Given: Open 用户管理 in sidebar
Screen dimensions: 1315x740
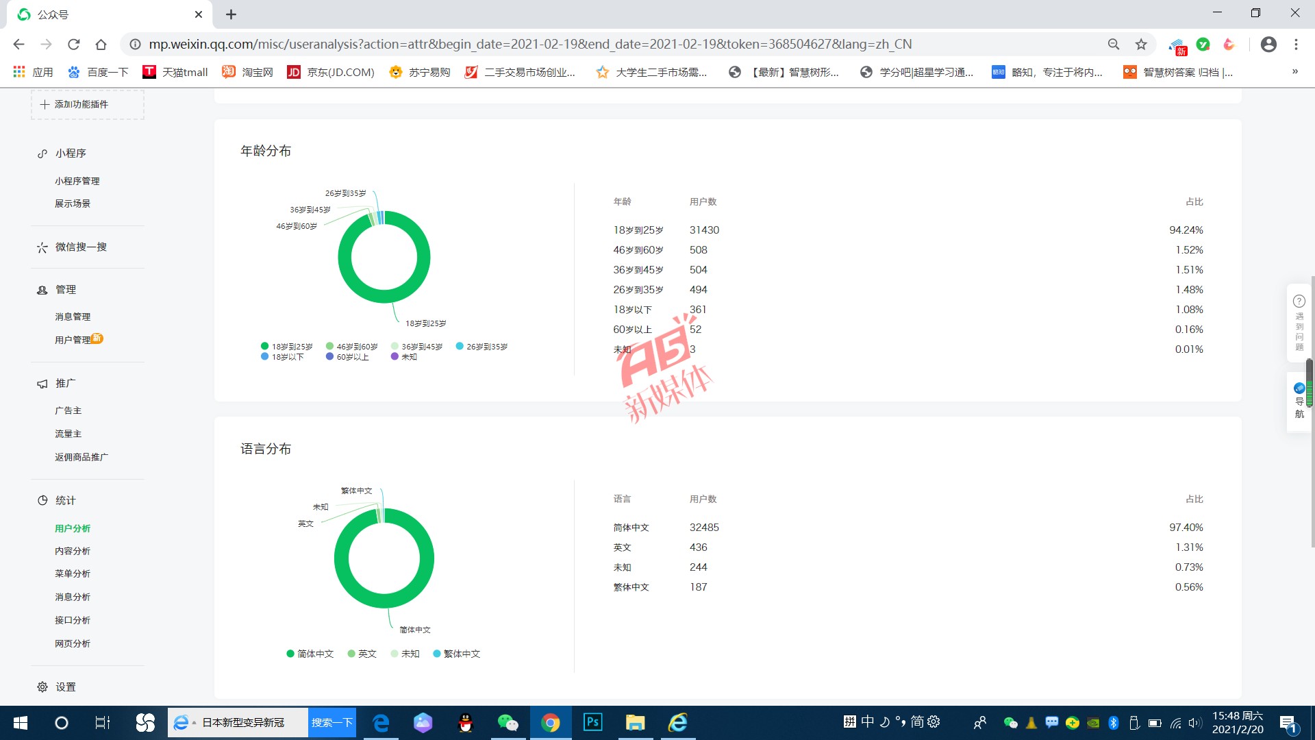Looking at the screenshot, I should point(73,340).
